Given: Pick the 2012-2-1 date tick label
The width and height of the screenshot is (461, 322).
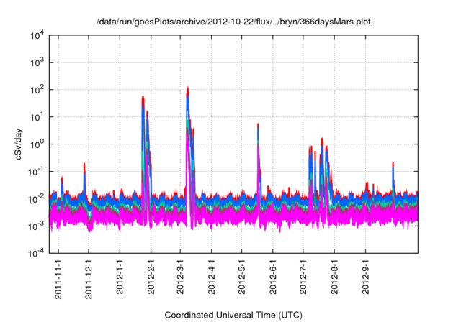Looking at the screenshot, I should [x=151, y=277].
